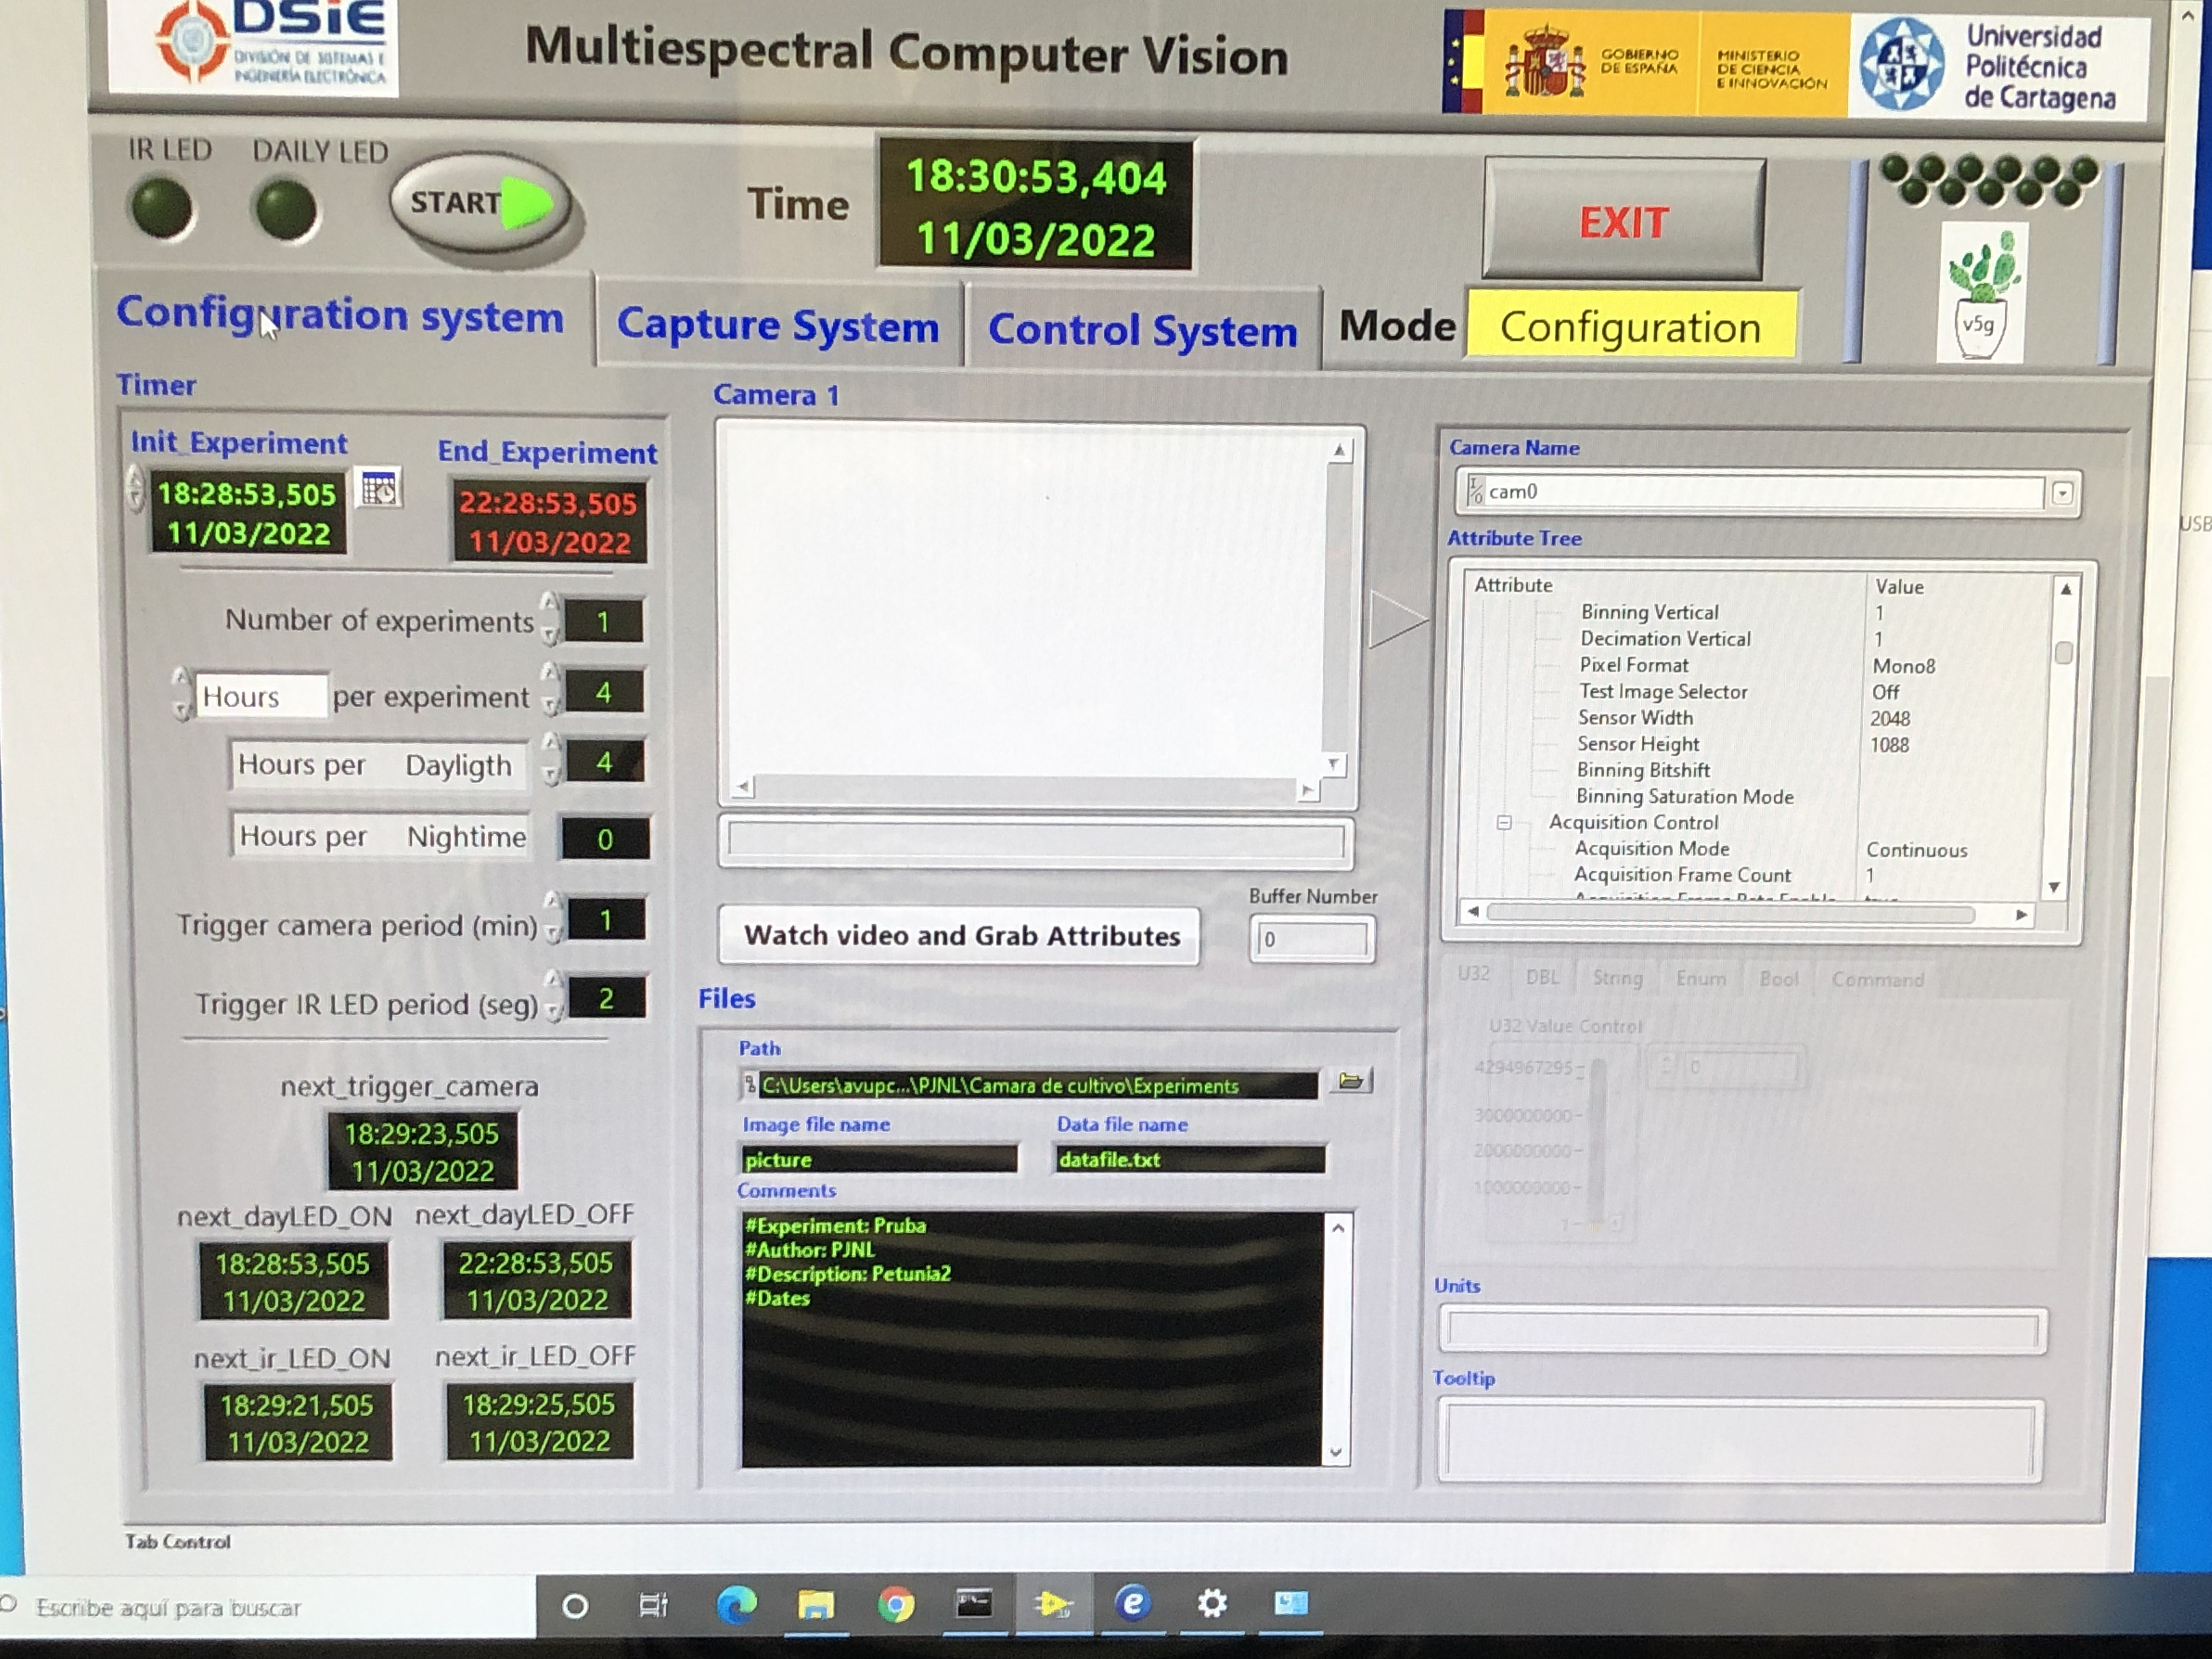2212x1659 pixels.
Task: Open the Hours unit selector per experiment
Action: pyautogui.click(x=260, y=696)
